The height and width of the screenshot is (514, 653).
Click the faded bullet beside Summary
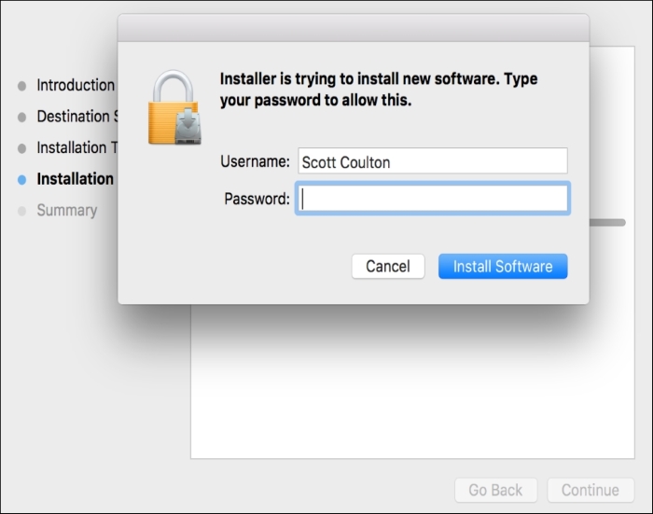click(x=22, y=211)
